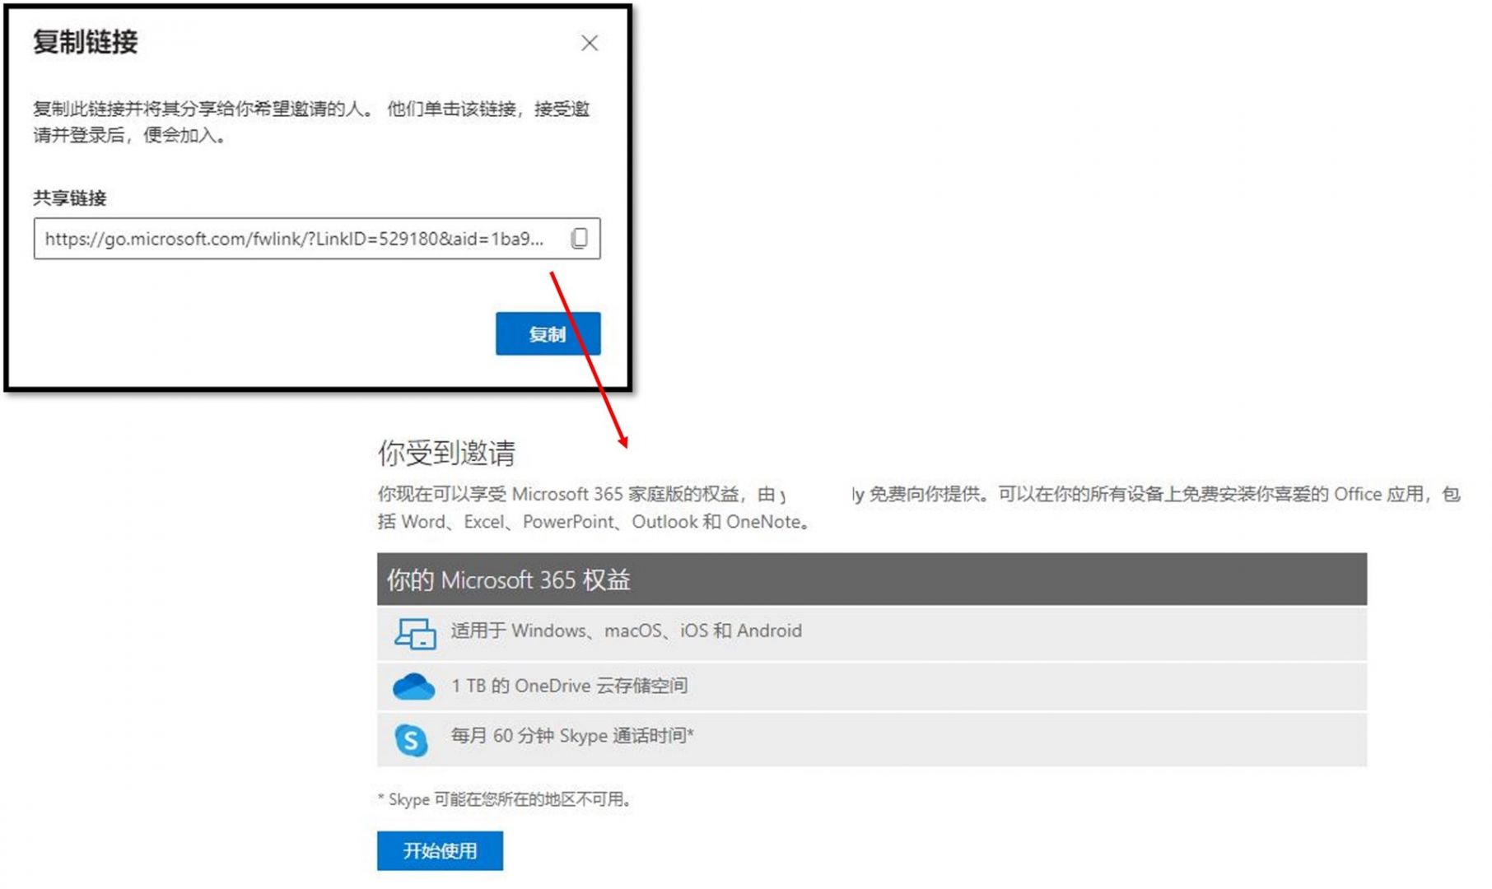
Task: Click the Skype availability disclaimer text
Action: pyautogui.click(x=504, y=798)
